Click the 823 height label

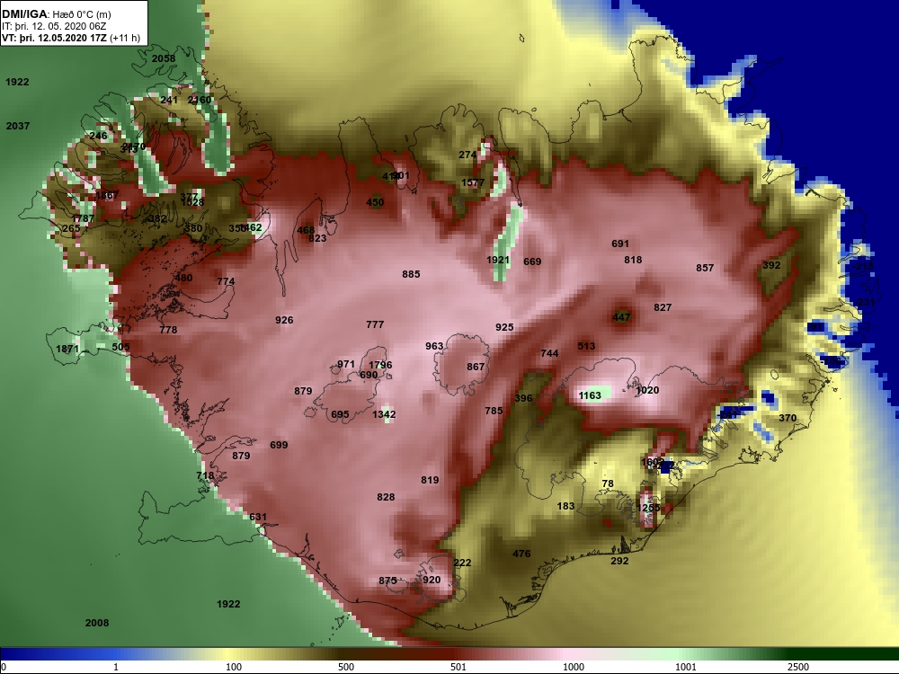pos(317,238)
